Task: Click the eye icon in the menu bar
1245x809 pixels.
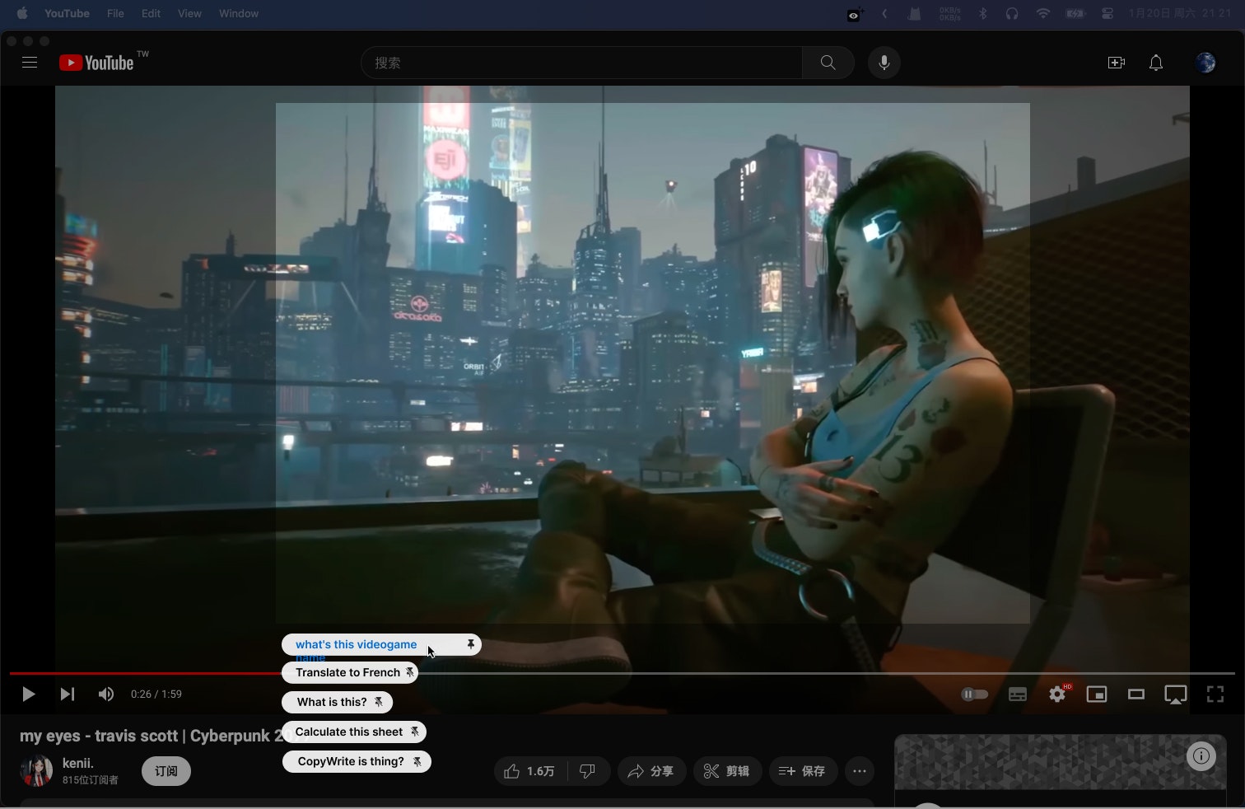Action: [854, 14]
